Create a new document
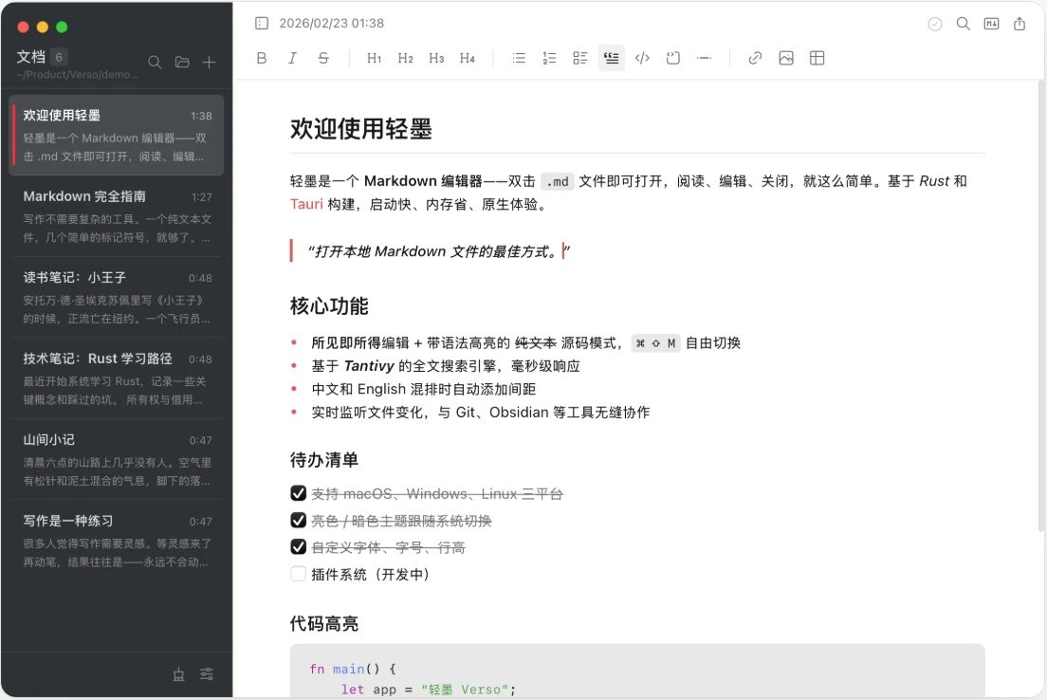1047x700 pixels. click(x=209, y=62)
